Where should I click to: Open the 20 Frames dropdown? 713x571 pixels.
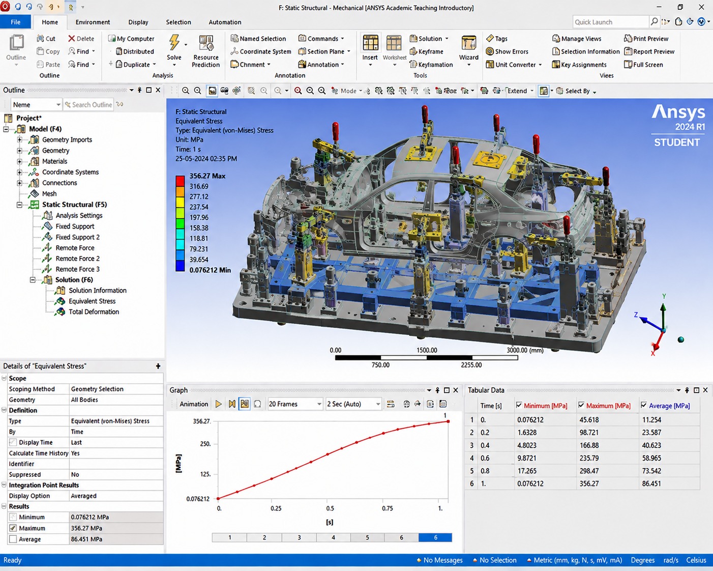(x=295, y=404)
